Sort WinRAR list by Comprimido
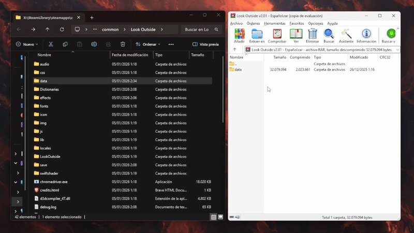414x233 pixels. click(x=300, y=57)
